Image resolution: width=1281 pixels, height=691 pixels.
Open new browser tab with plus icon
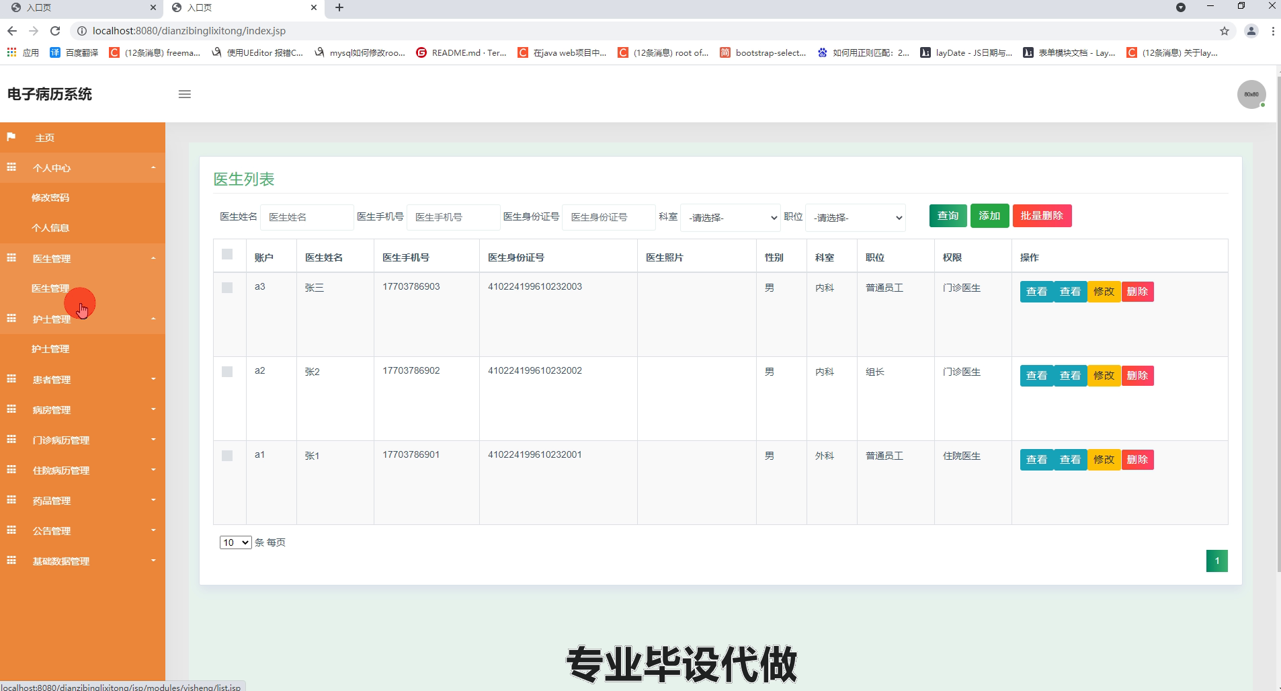pyautogui.click(x=339, y=7)
